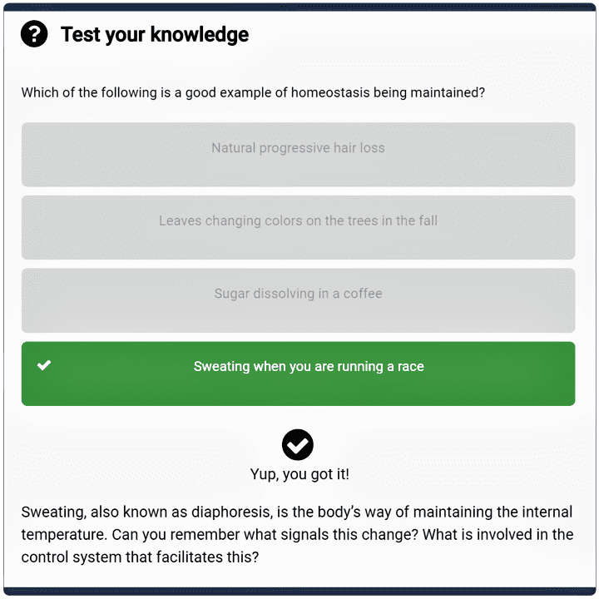599x599 pixels.
Task: Click the word "knowledge" in the heading
Action: (202, 34)
